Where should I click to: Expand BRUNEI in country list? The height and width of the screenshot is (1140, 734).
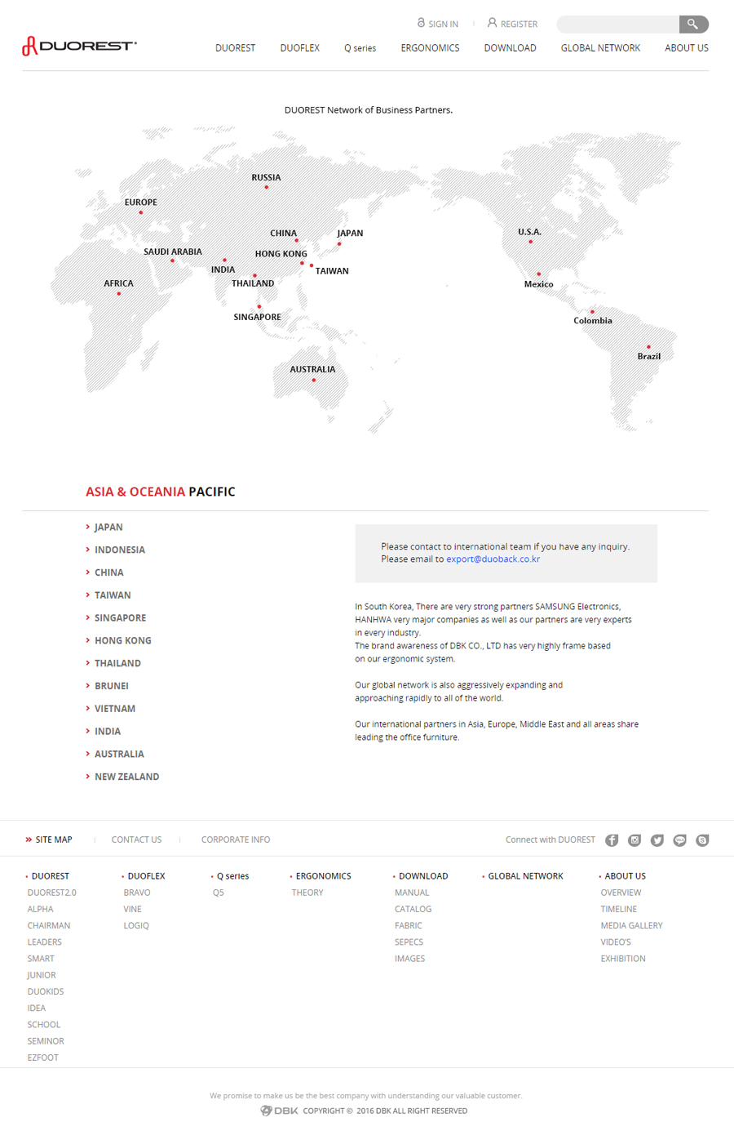pyautogui.click(x=111, y=686)
